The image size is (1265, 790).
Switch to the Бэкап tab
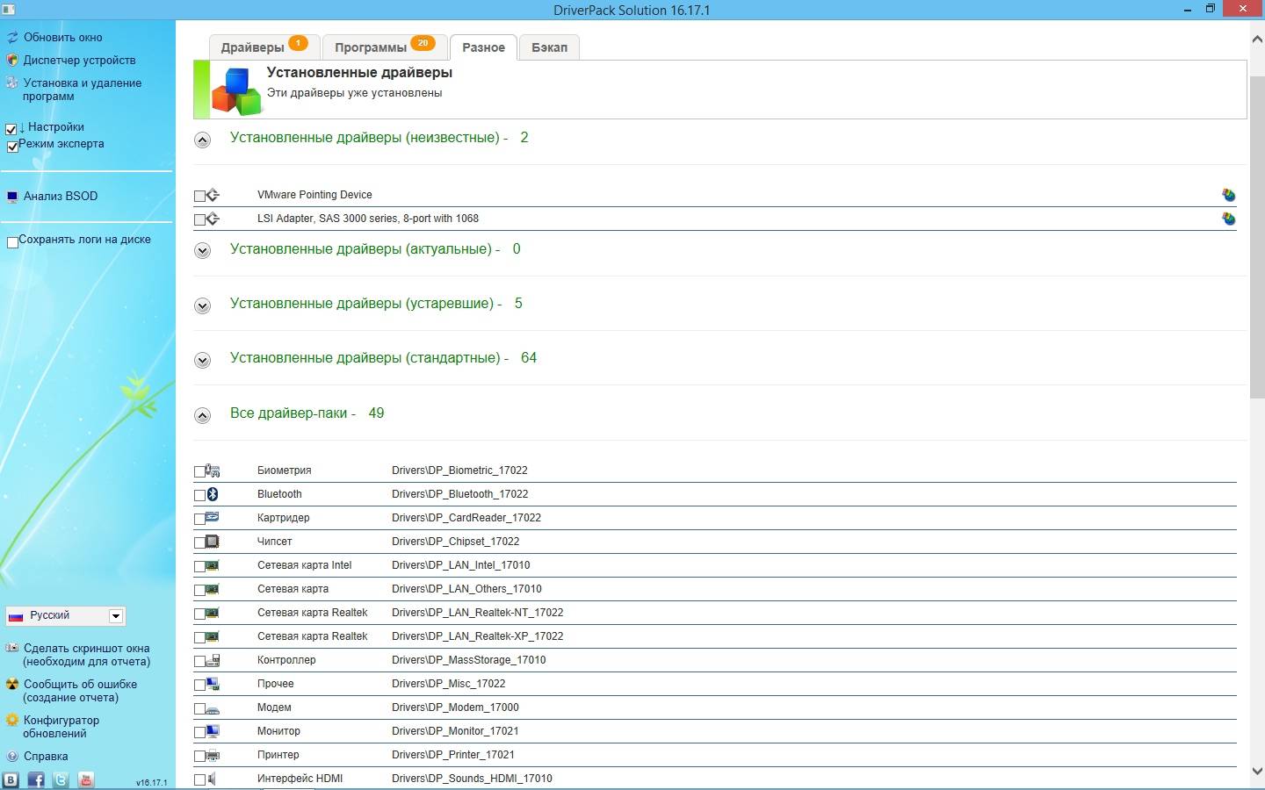(x=549, y=47)
